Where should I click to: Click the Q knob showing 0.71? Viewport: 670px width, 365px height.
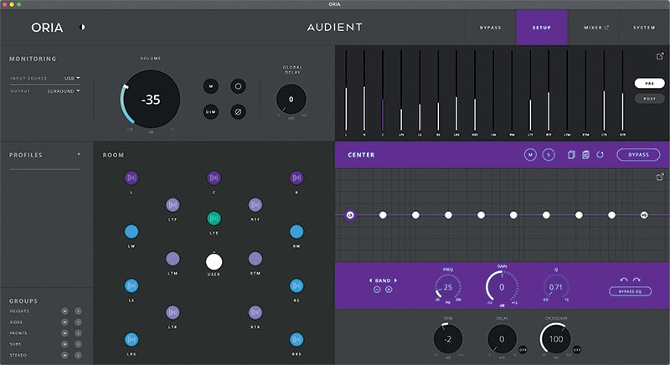click(556, 287)
